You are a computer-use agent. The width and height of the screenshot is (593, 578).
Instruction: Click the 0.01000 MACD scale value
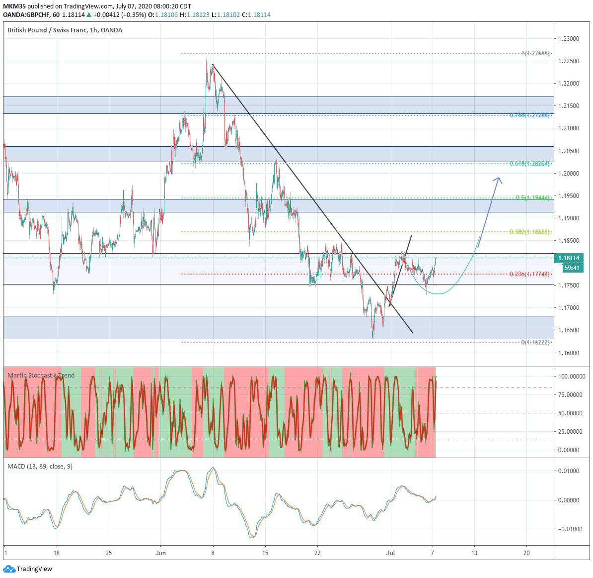pos(569,471)
